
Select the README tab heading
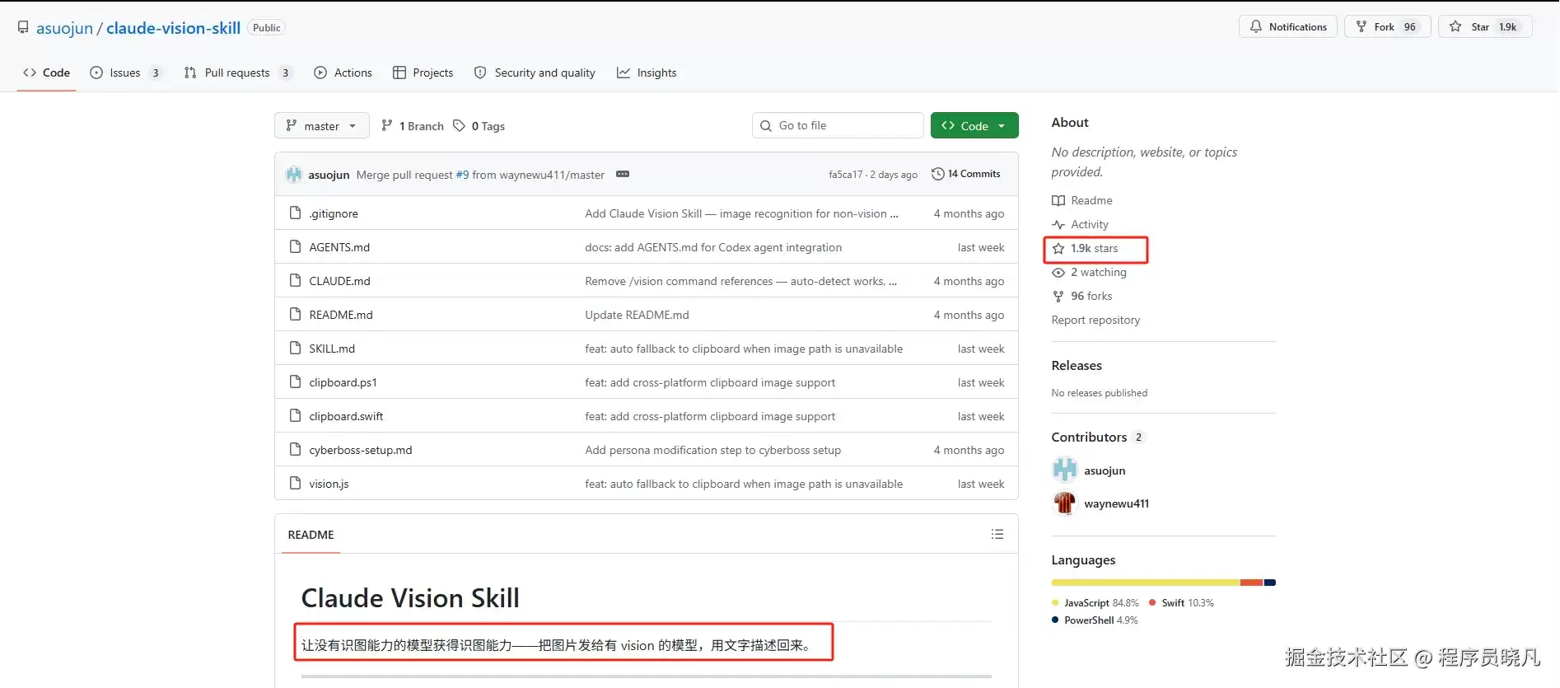pos(311,535)
